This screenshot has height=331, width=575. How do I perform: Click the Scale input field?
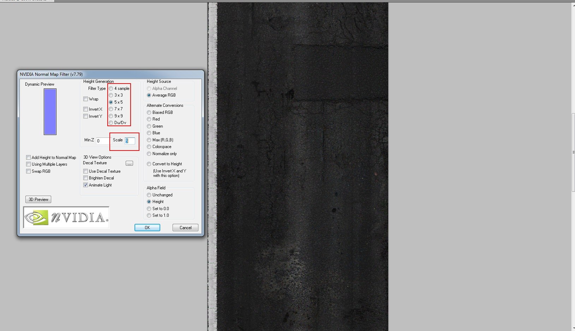(x=130, y=141)
